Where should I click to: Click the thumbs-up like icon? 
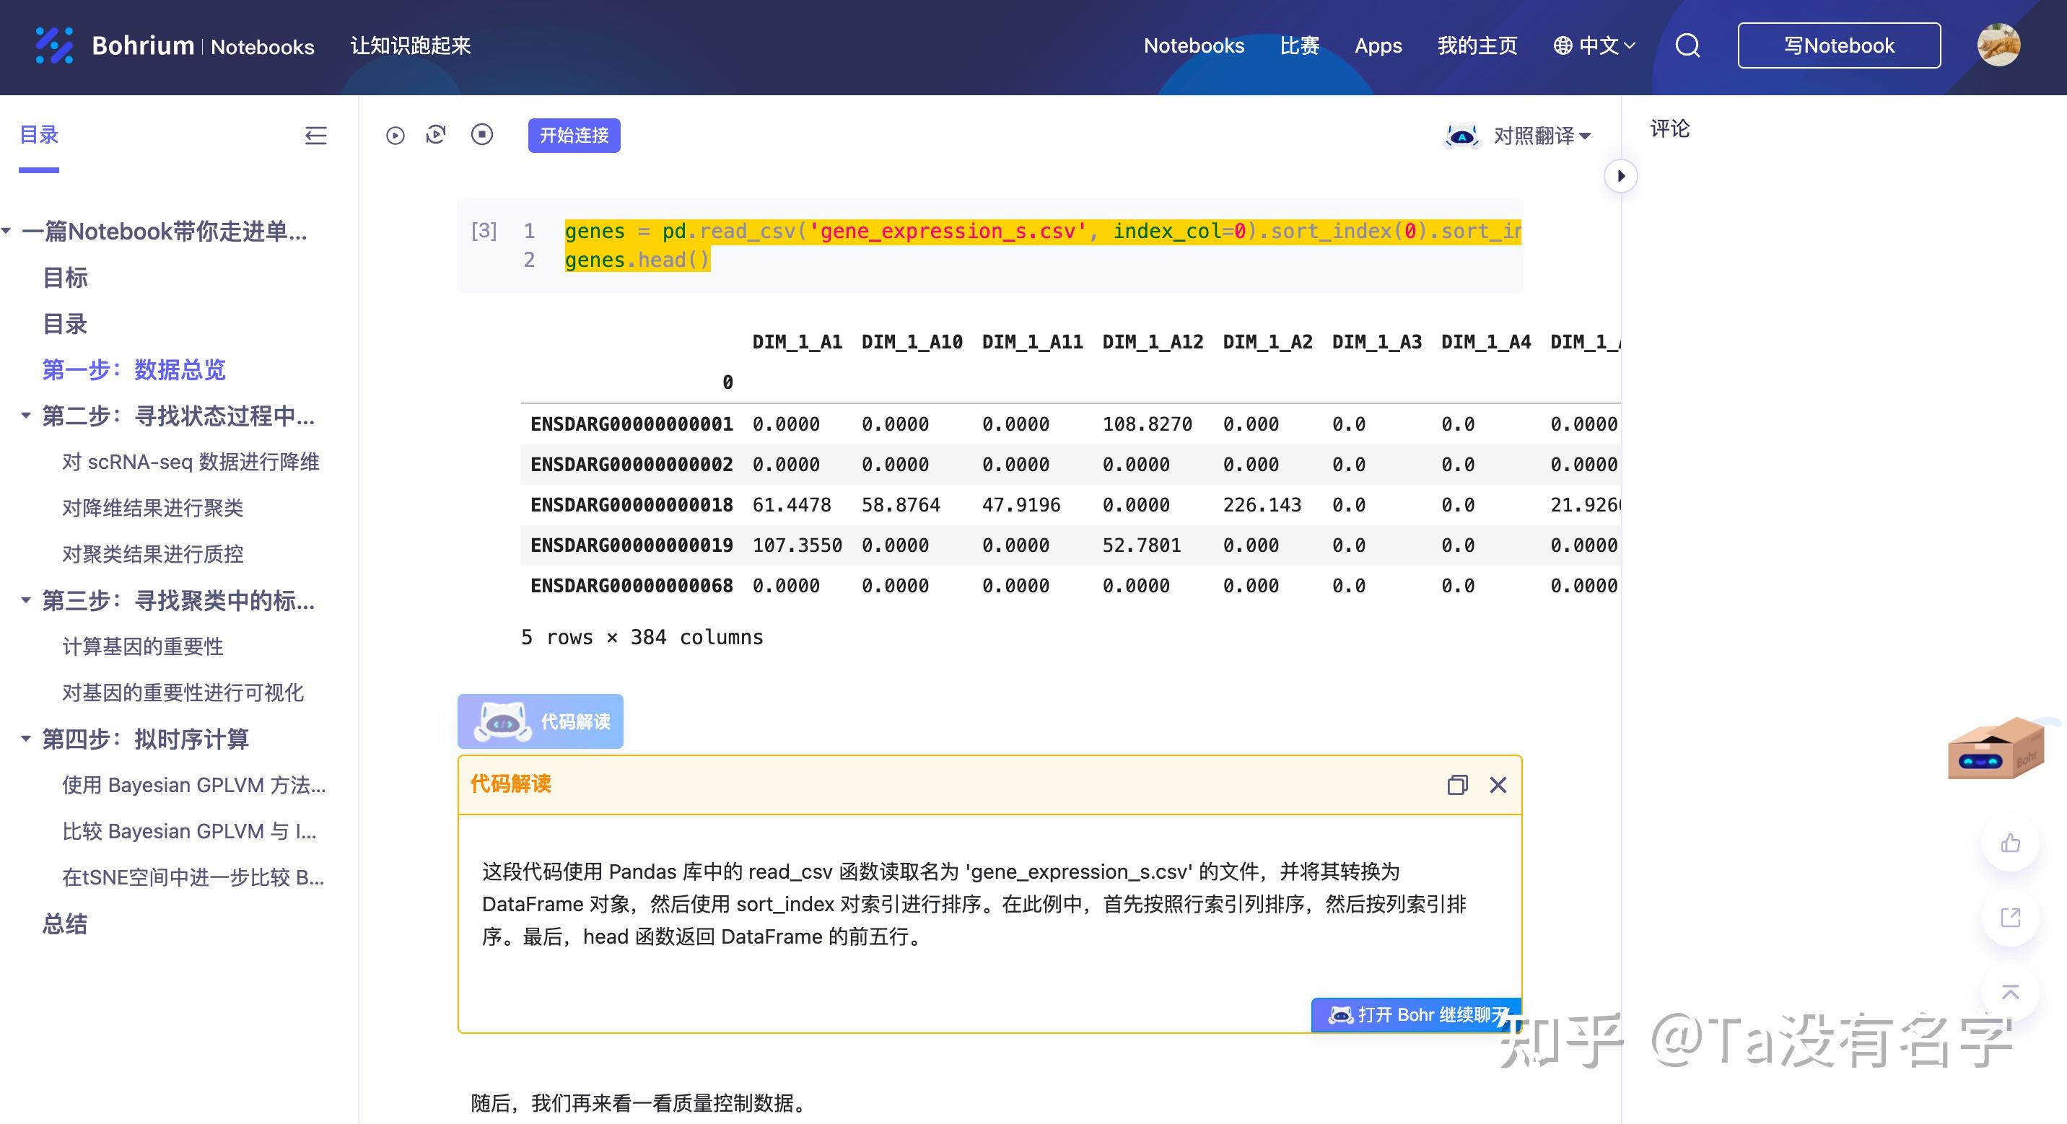pyautogui.click(x=2010, y=843)
